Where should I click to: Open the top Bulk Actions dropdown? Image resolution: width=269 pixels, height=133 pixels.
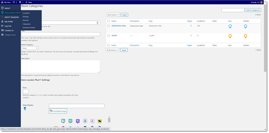coord(113,15)
